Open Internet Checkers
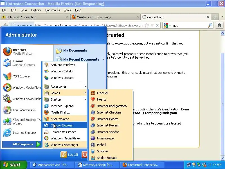The height and width of the screenshot is (169, 225). tap(111, 112)
